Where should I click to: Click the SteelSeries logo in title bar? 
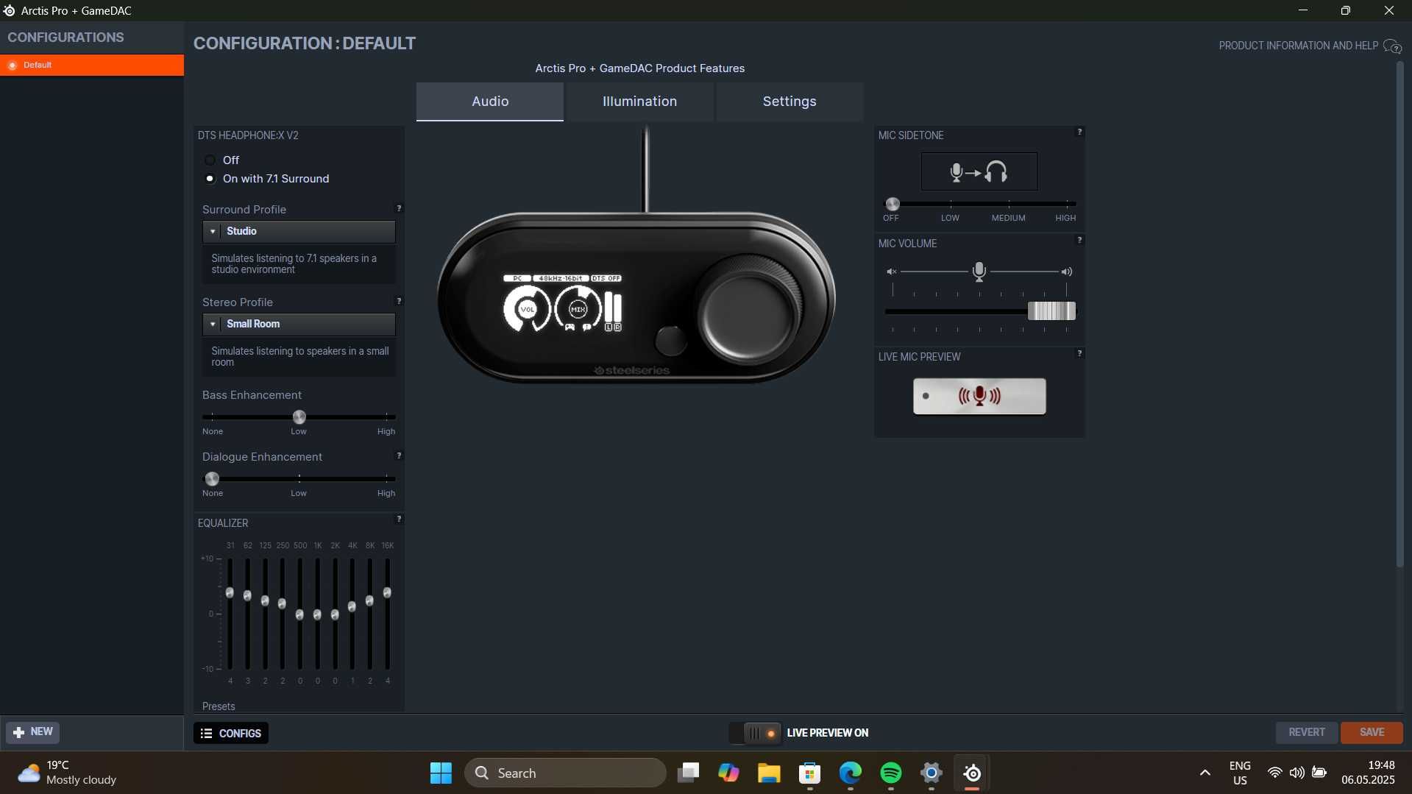coord(10,10)
